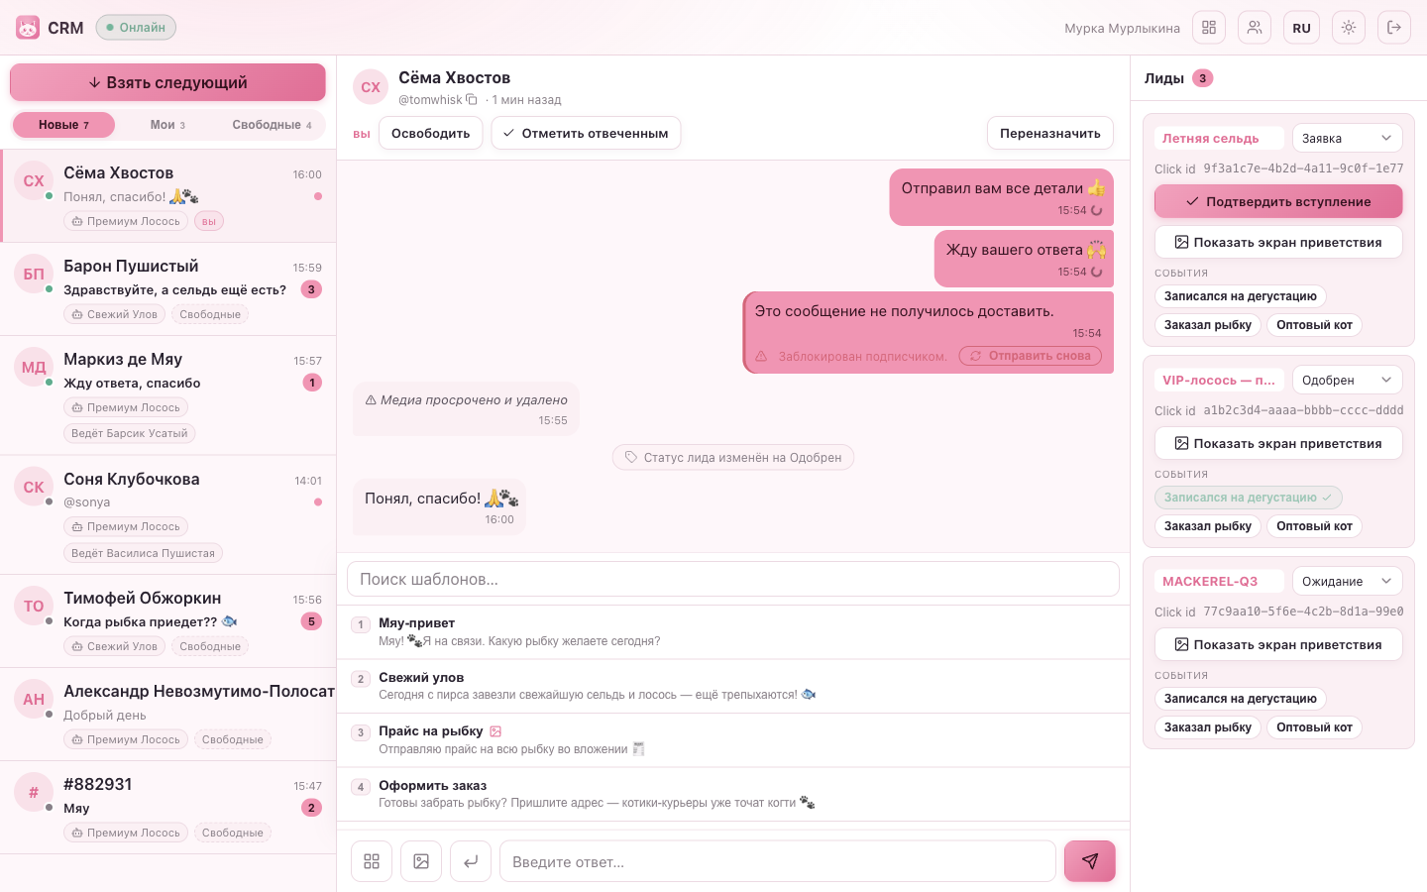Toggle 'Оптовый кот' event under Летняя сельдь
This screenshot has width=1427, height=892.
(x=1314, y=325)
